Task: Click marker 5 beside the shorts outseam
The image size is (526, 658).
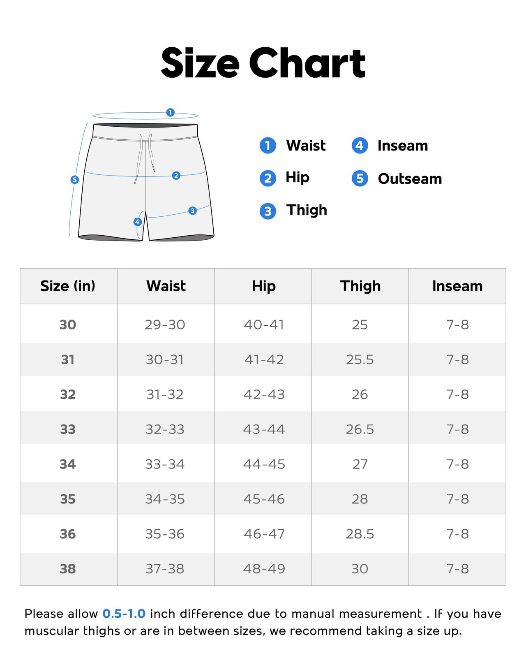Action: point(74,180)
